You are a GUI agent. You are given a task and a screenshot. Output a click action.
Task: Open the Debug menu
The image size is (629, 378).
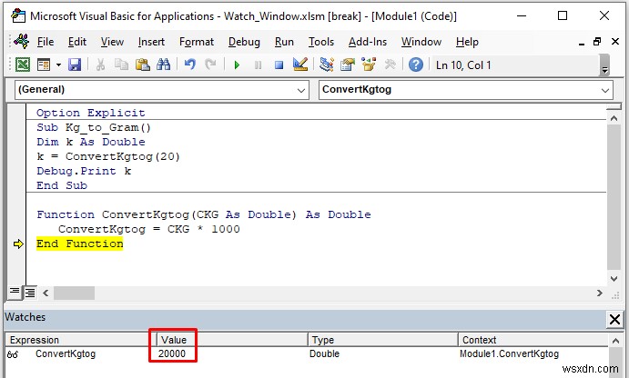244,42
